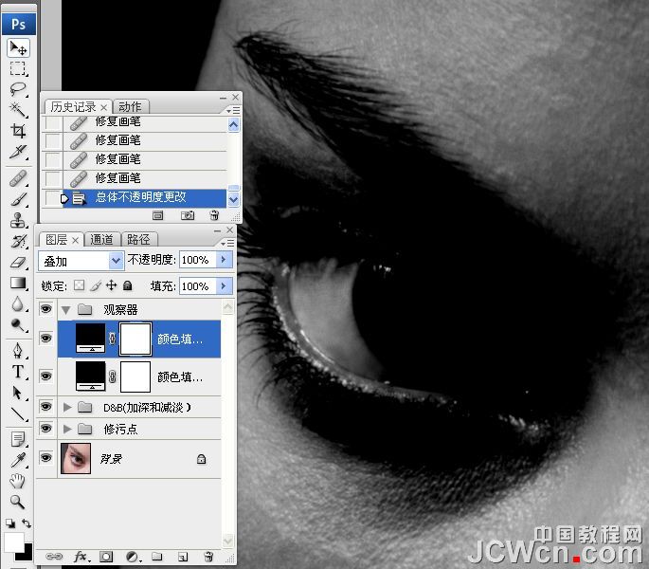The height and width of the screenshot is (569, 649).
Task: Click the foreground color swatch
Action: point(14,541)
